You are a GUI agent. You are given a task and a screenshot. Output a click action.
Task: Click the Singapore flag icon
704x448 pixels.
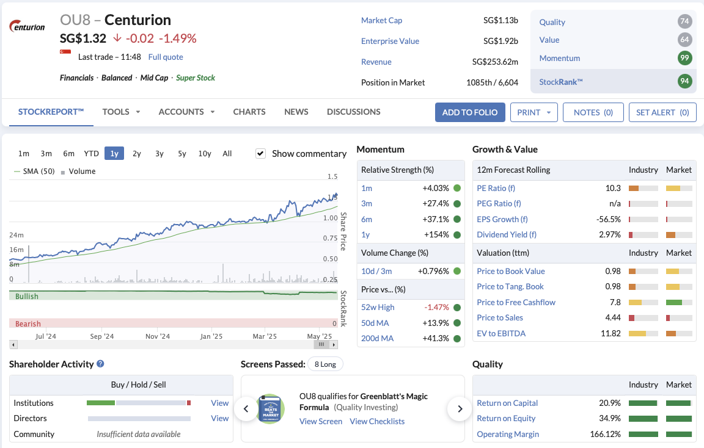65,52
